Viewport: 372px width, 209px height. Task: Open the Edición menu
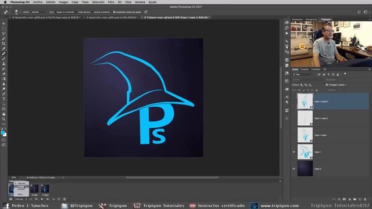[x=51, y=2]
